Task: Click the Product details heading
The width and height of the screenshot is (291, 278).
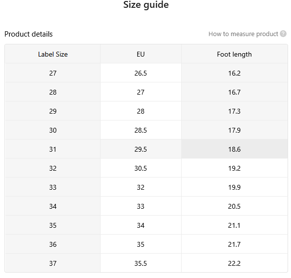Action: point(28,34)
